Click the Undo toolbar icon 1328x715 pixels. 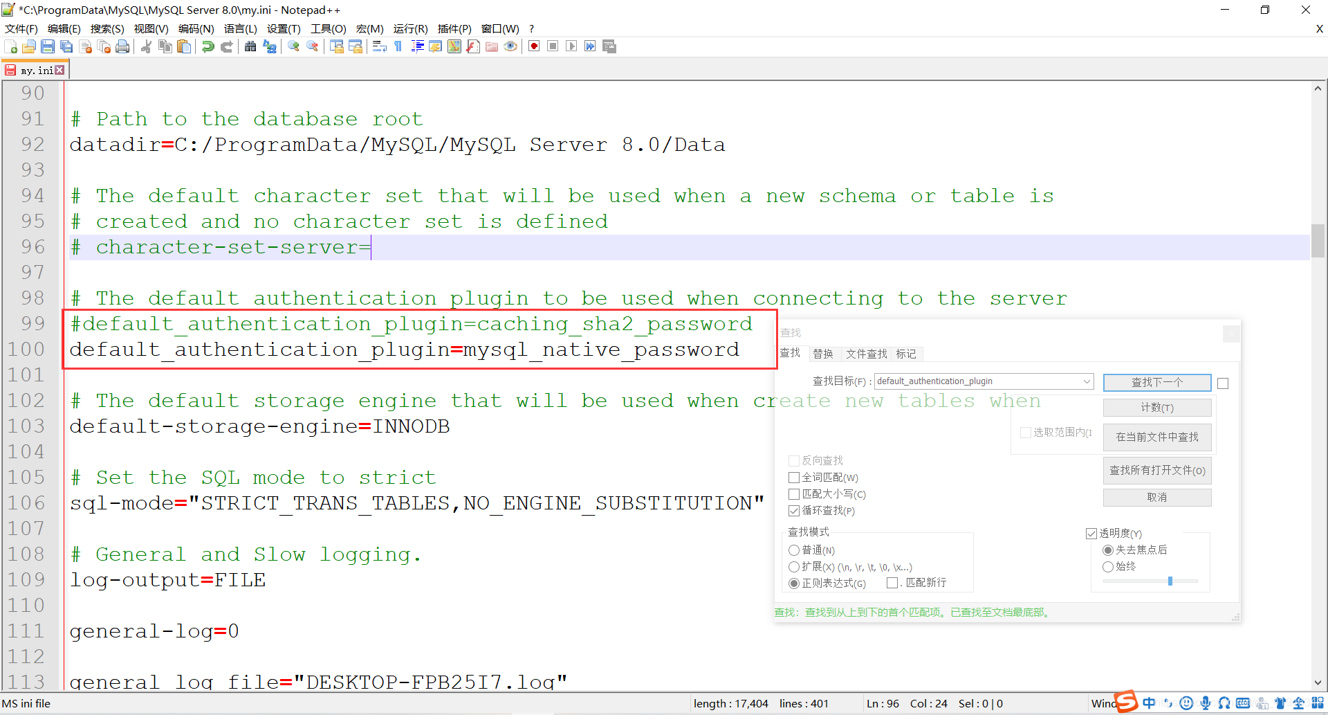tap(207, 46)
